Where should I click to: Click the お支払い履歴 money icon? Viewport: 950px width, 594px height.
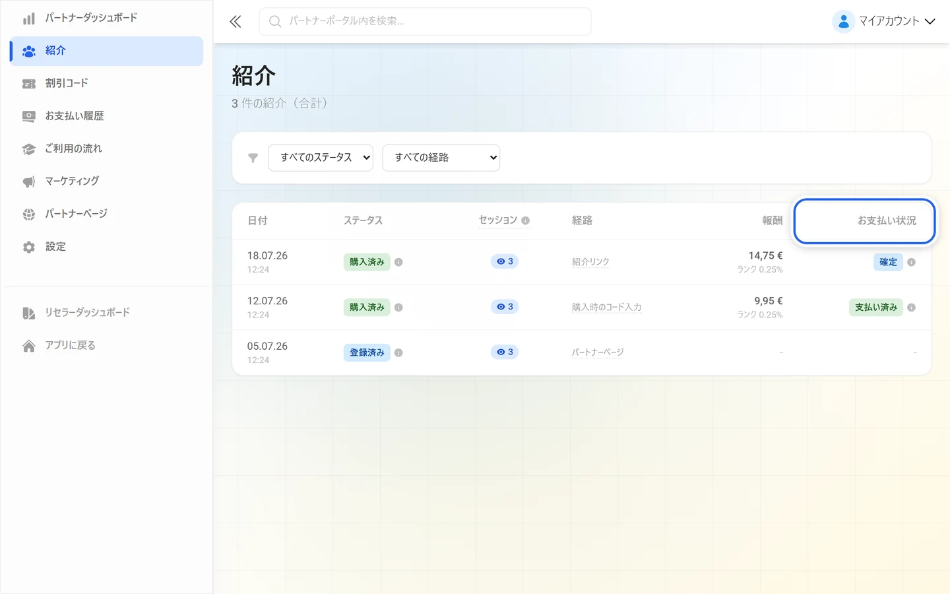[x=29, y=116]
